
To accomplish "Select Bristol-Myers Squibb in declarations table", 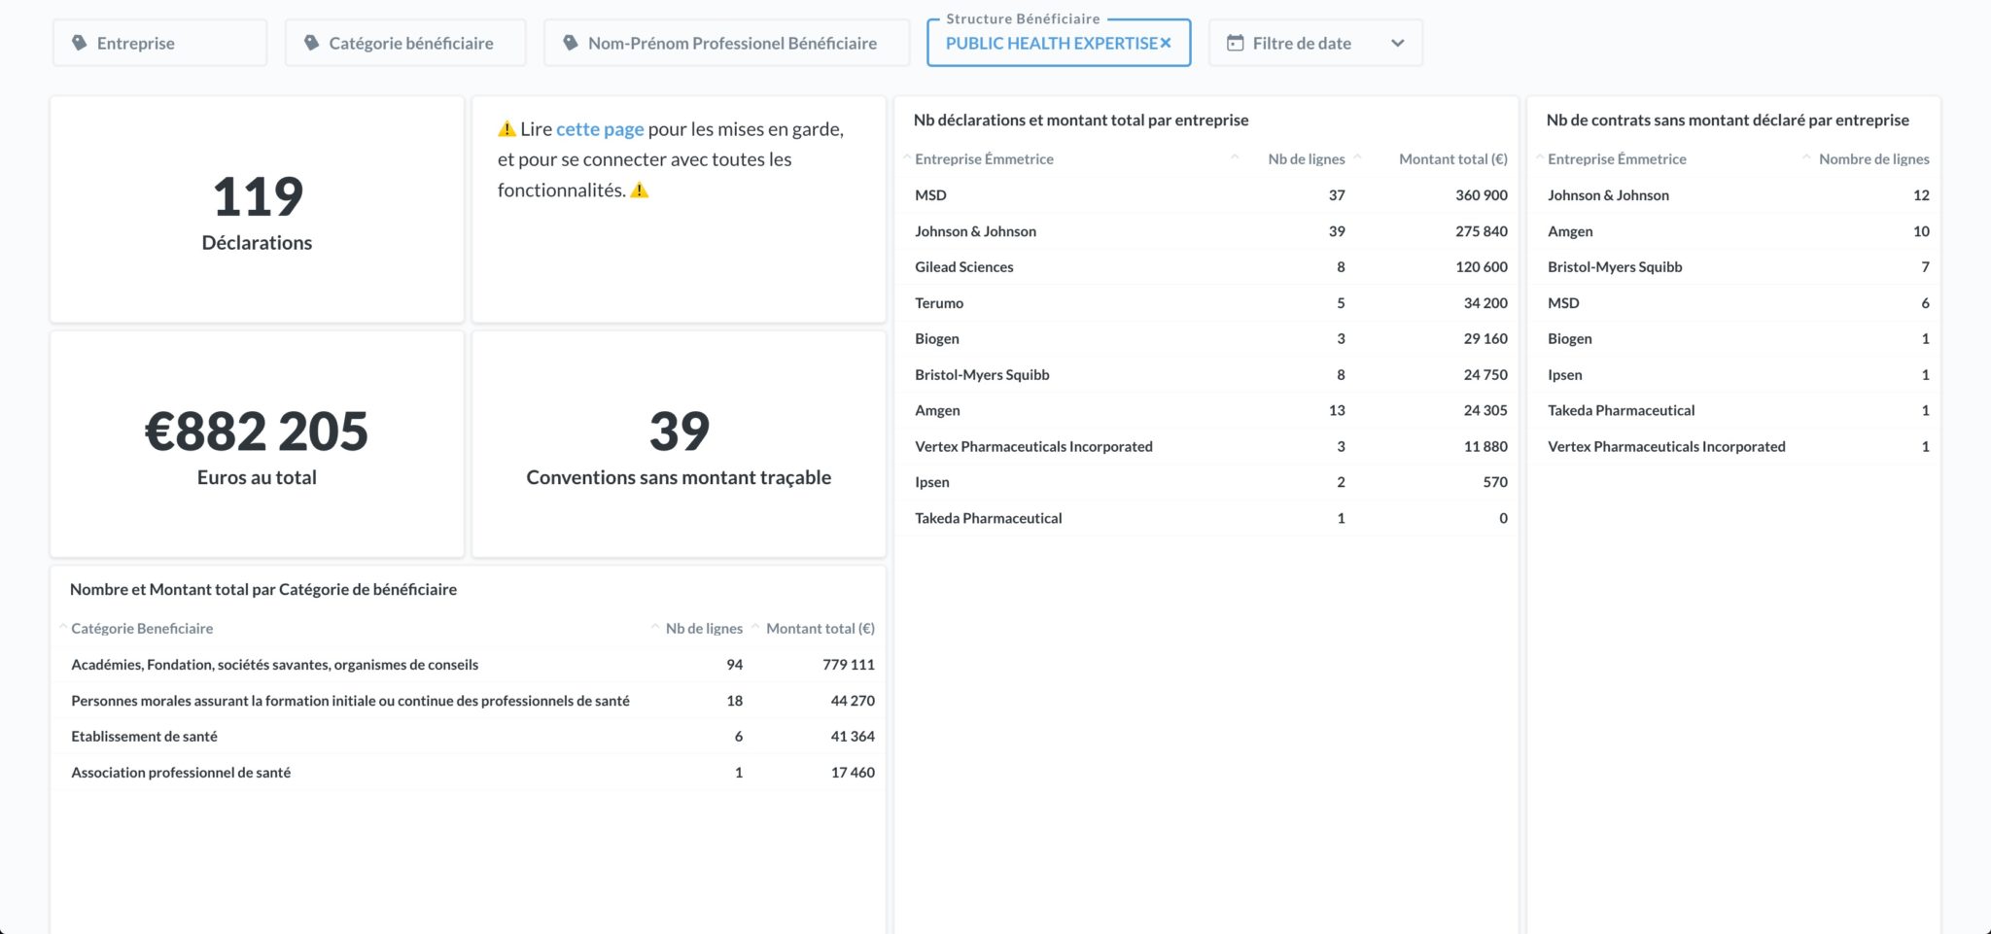I will [1206, 375].
